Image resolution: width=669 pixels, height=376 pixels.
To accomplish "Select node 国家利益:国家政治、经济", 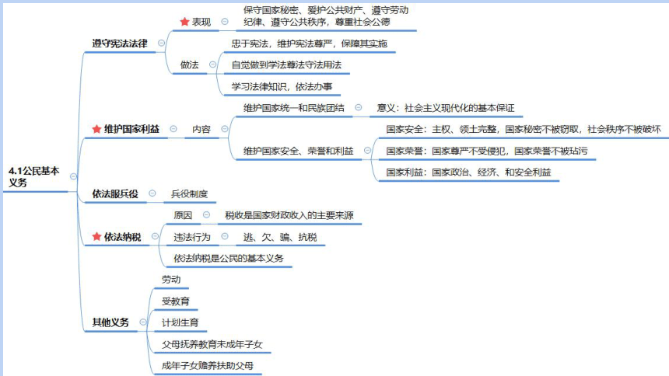I will point(468,172).
